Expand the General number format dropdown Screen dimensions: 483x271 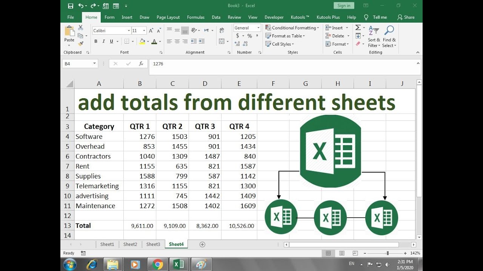(x=258, y=28)
